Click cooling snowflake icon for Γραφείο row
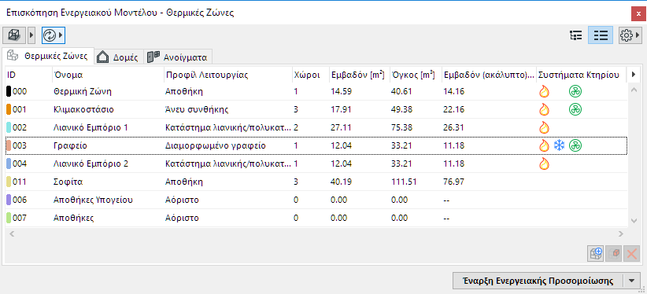 pos(559,145)
